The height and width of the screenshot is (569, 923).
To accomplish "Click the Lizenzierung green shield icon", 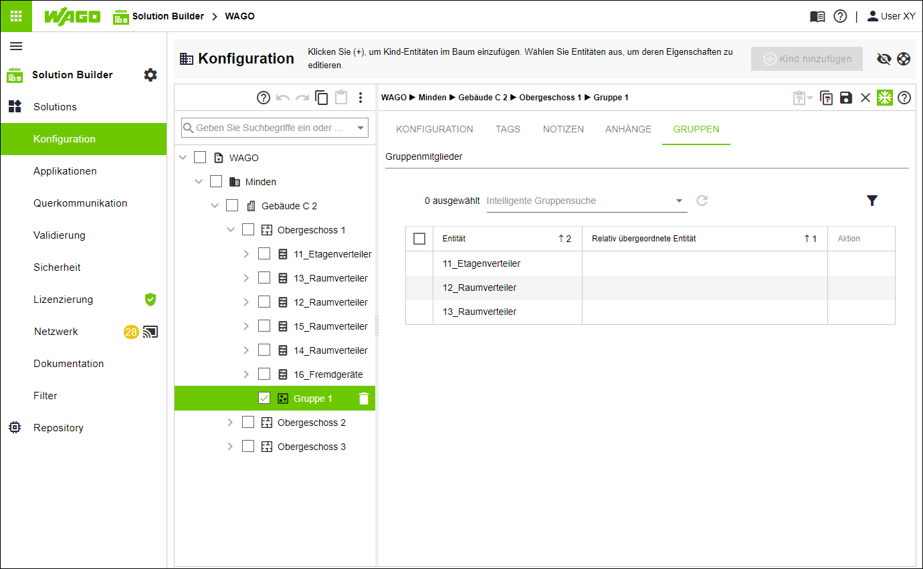I will click(x=150, y=300).
